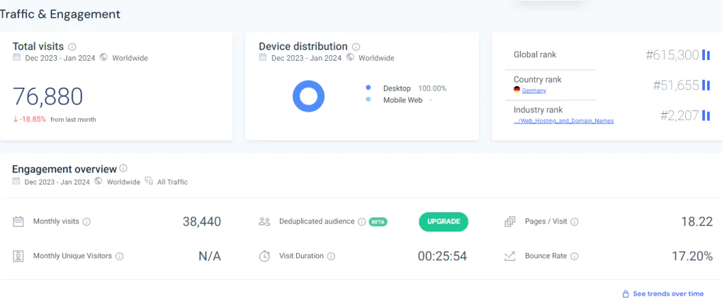Click info icon next to Visit Duration
This screenshot has width=722, height=304.
tap(331, 256)
